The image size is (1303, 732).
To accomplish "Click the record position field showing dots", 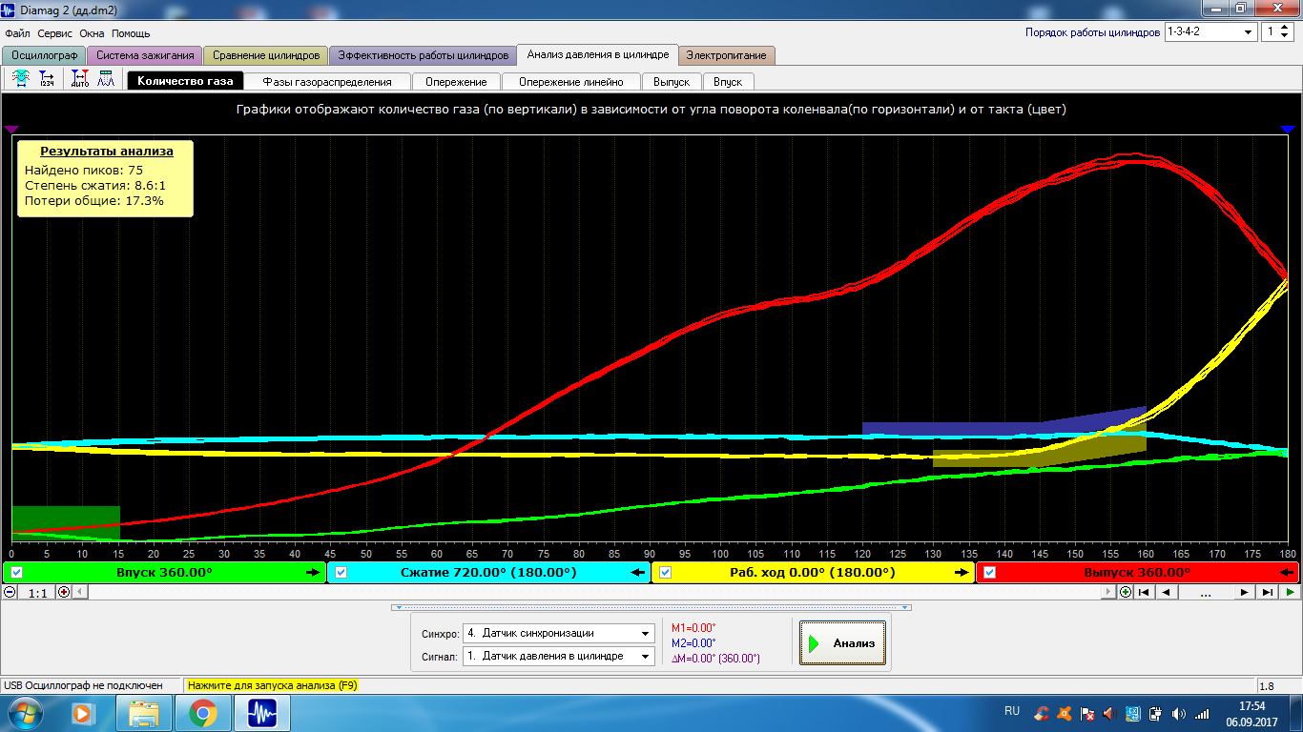I will (1206, 592).
